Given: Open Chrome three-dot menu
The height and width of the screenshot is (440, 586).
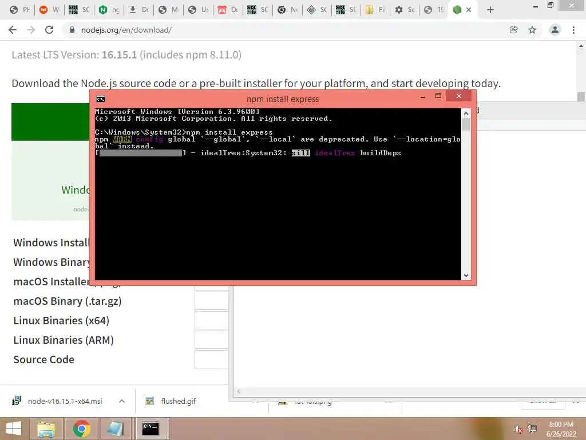Looking at the screenshot, I should 573,30.
